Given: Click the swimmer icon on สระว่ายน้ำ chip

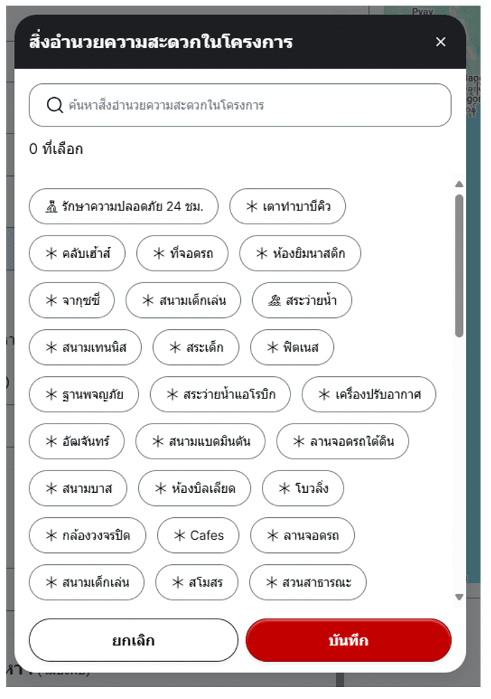Looking at the screenshot, I should (275, 301).
